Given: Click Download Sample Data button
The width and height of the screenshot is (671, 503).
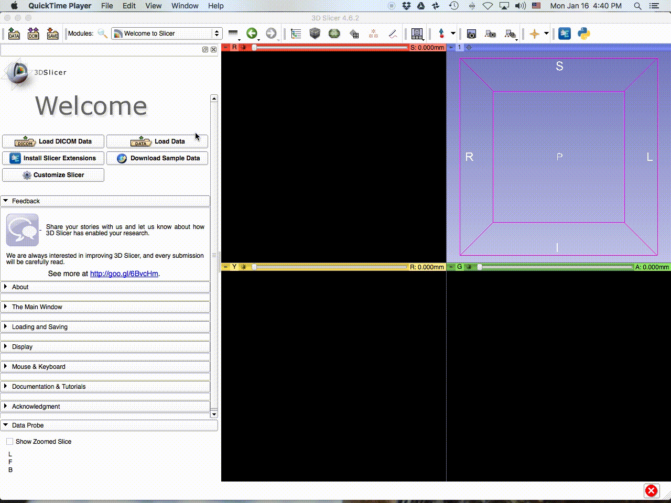Looking at the screenshot, I should pyautogui.click(x=157, y=158).
